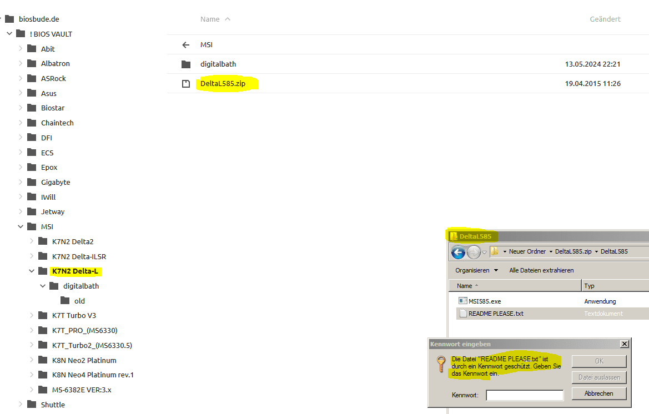Select the K8N Neo4 Platinum rev.1 item

[x=93, y=375]
